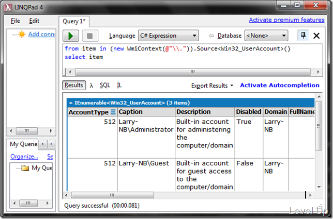Screen dimensions: 333x219
Task: Stop query execution with the square button
Action: click(x=90, y=36)
